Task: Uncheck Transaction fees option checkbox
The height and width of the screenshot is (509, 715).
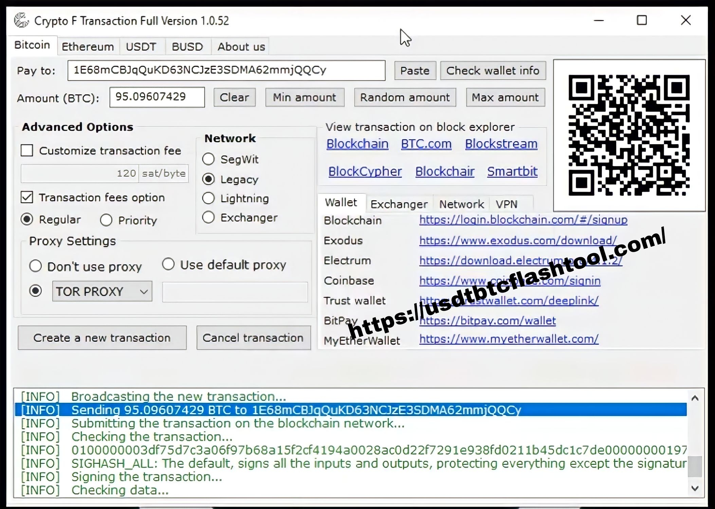Action: pos(27,197)
